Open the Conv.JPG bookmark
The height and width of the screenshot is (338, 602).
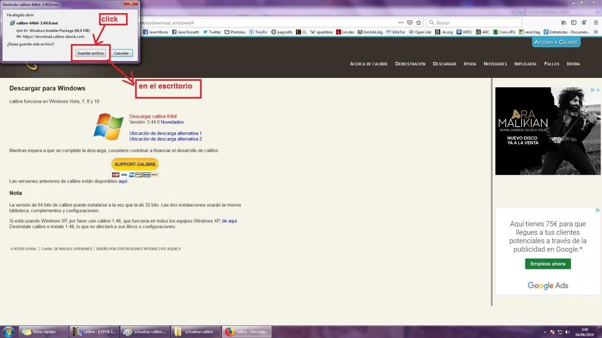tap(504, 32)
